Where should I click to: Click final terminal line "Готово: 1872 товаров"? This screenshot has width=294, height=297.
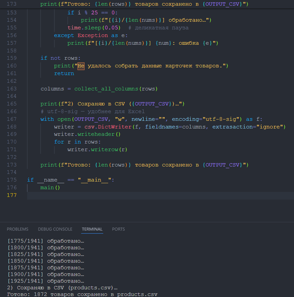point(82,294)
